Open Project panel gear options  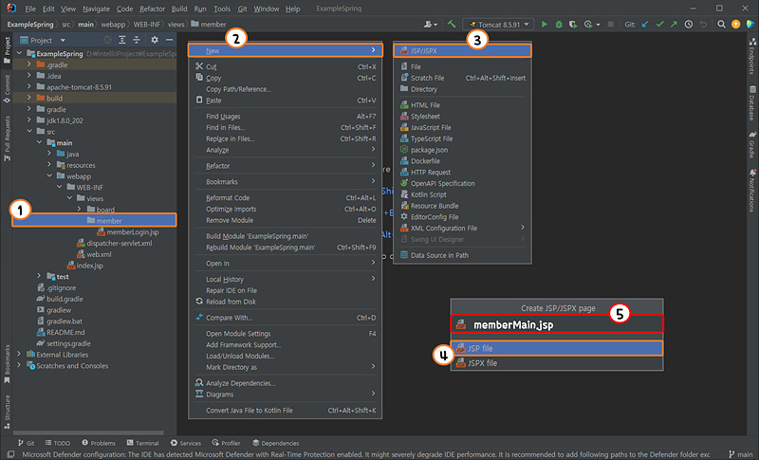pos(155,40)
